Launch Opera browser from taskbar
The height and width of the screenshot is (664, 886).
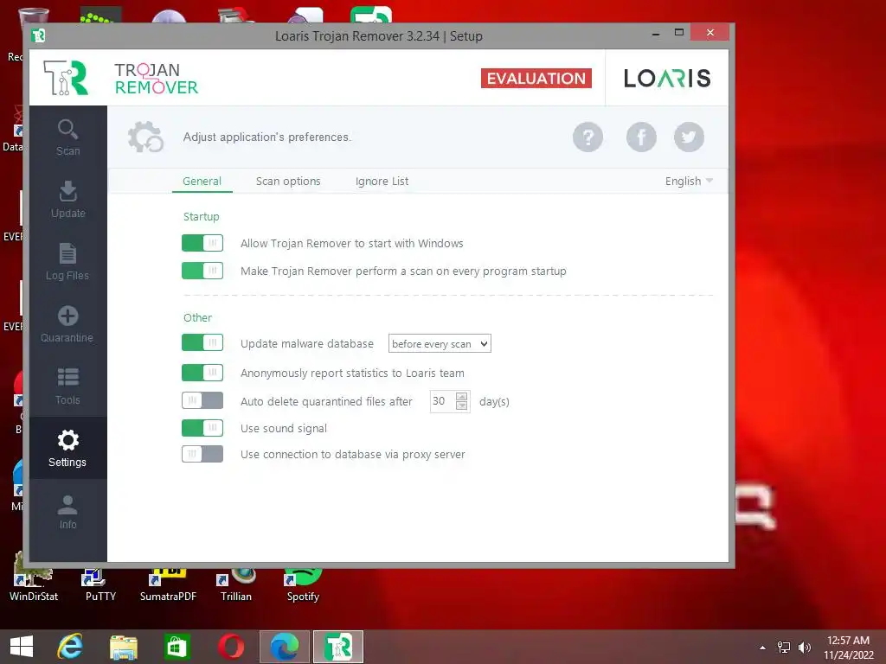(x=231, y=647)
